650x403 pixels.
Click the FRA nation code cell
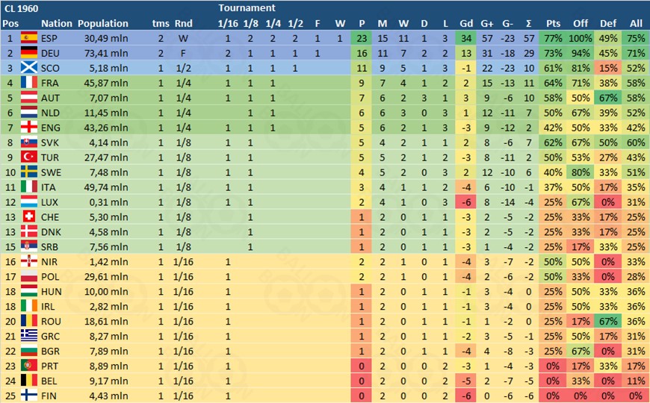(x=50, y=83)
